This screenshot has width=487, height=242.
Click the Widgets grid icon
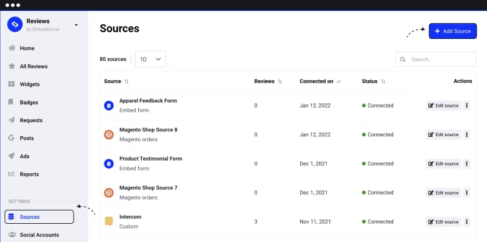[12, 84]
